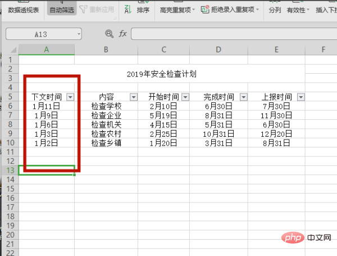Click the sort ascending A-Z icon
The image size is (337, 256).
tap(128, 10)
